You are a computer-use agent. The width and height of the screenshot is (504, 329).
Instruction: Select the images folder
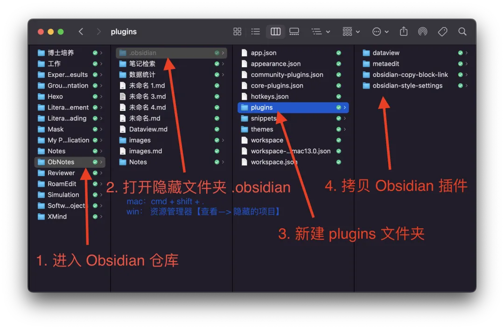tap(171, 140)
